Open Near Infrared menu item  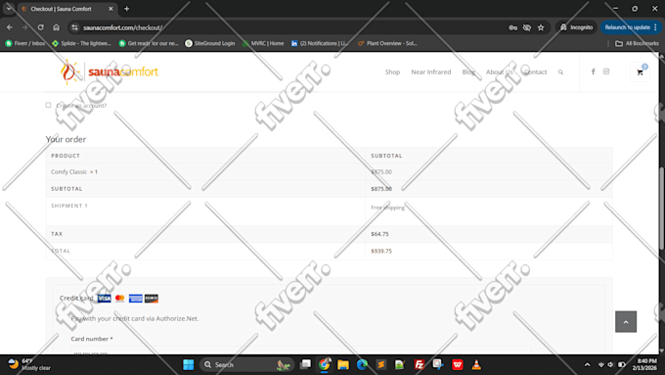pos(431,72)
